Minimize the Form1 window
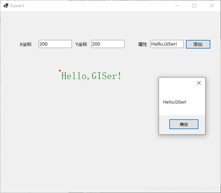 coord(177,6)
